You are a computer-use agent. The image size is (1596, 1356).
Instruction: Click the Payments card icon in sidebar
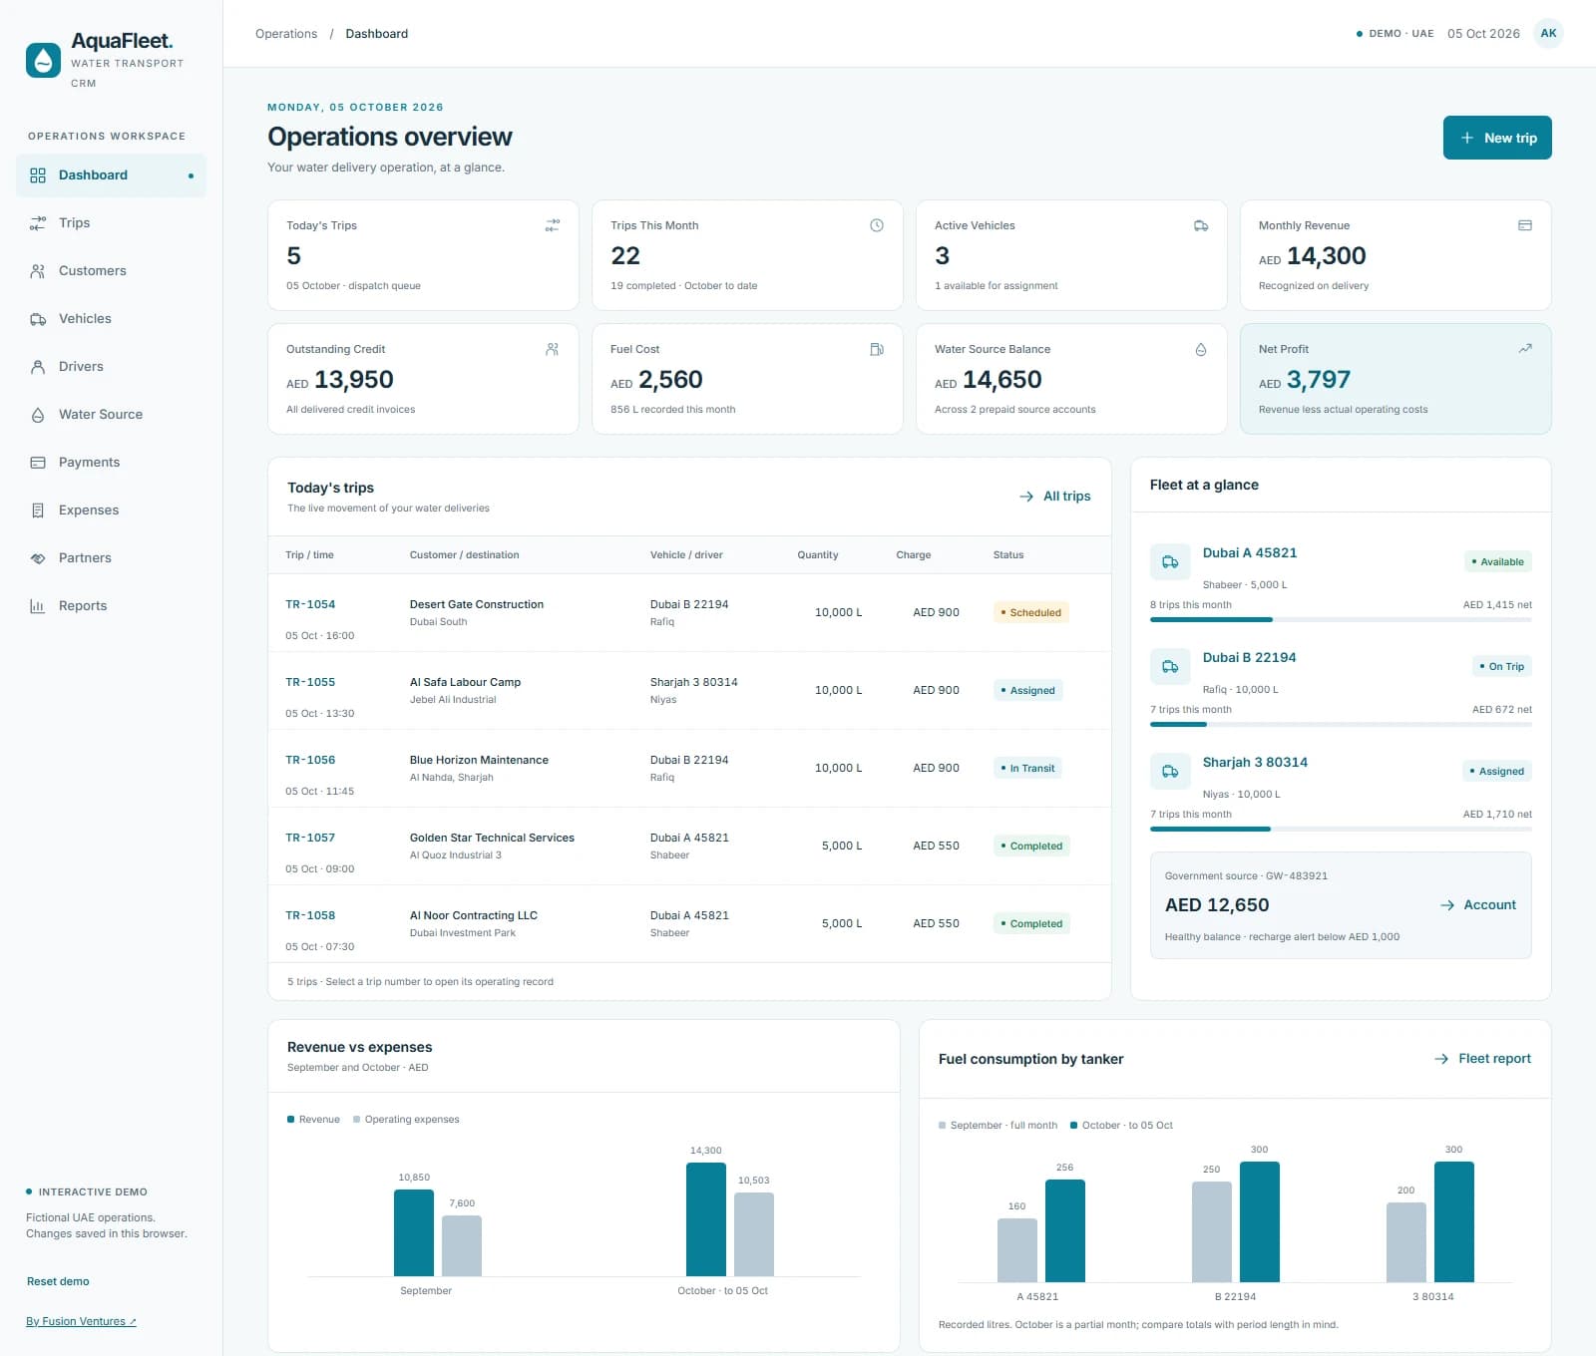(x=38, y=463)
